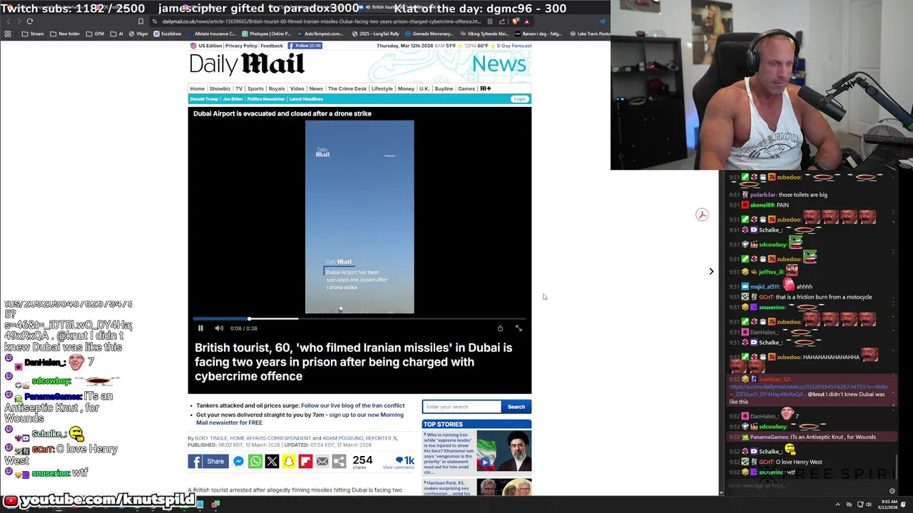This screenshot has width=913, height=513.
Task: View the 1k article comments
Action: (400, 462)
